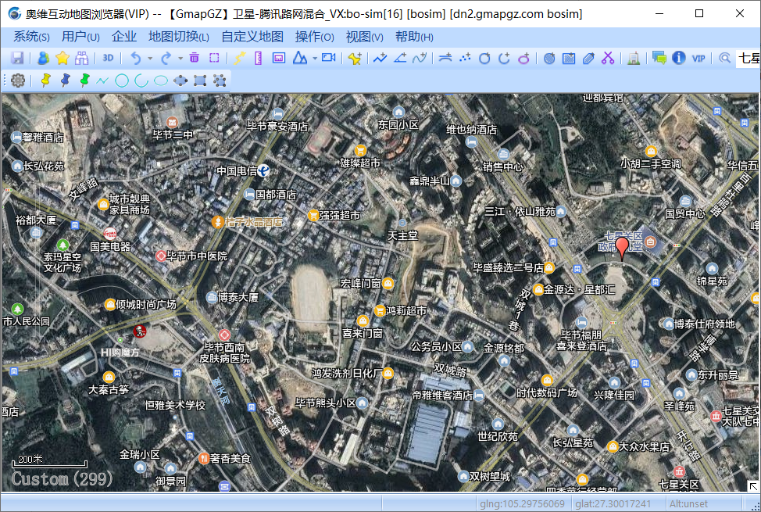
Task: Open the 地图切换(L) menu
Action: (179, 37)
